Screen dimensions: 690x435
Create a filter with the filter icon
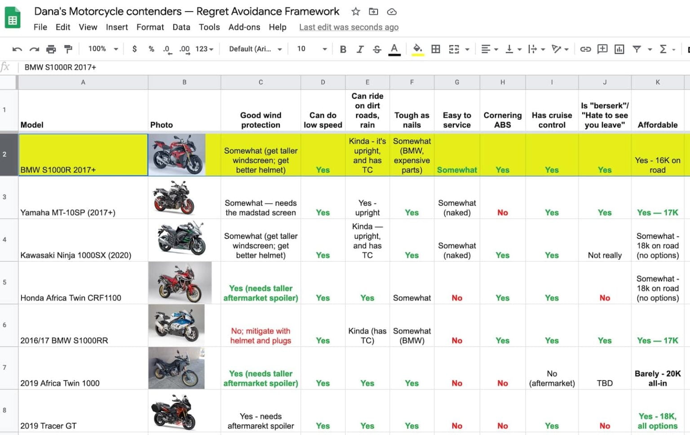click(x=637, y=49)
